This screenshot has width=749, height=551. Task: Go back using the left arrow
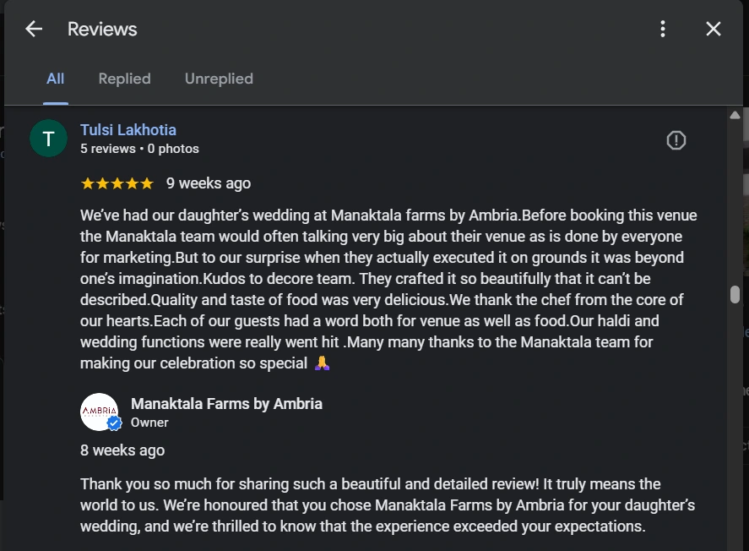(x=34, y=29)
